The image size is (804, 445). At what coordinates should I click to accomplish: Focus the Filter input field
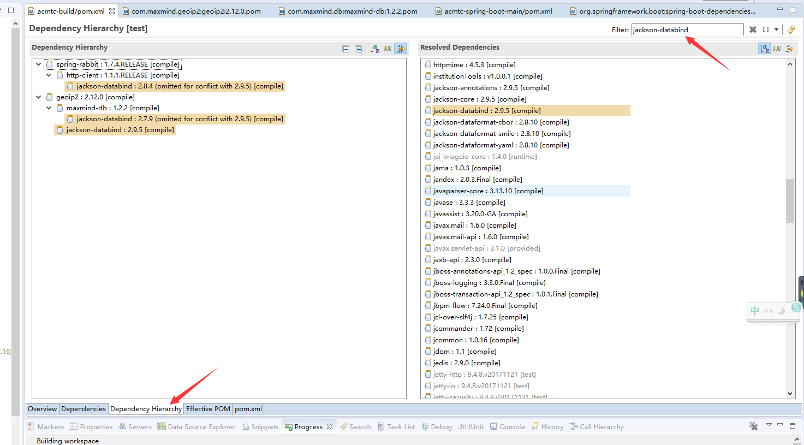click(x=687, y=29)
